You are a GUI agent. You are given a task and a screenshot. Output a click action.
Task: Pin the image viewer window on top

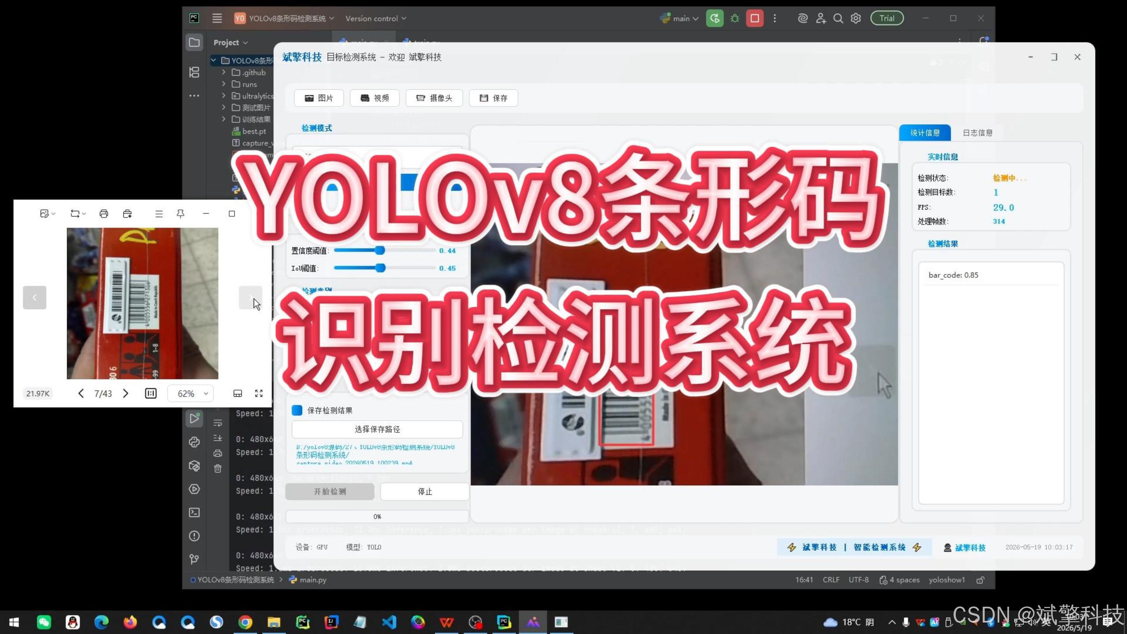pyautogui.click(x=180, y=214)
